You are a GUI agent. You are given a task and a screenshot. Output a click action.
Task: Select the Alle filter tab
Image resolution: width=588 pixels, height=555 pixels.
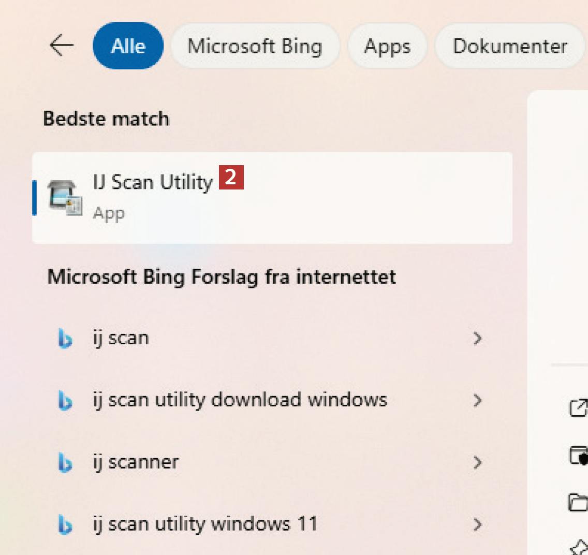(128, 46)
